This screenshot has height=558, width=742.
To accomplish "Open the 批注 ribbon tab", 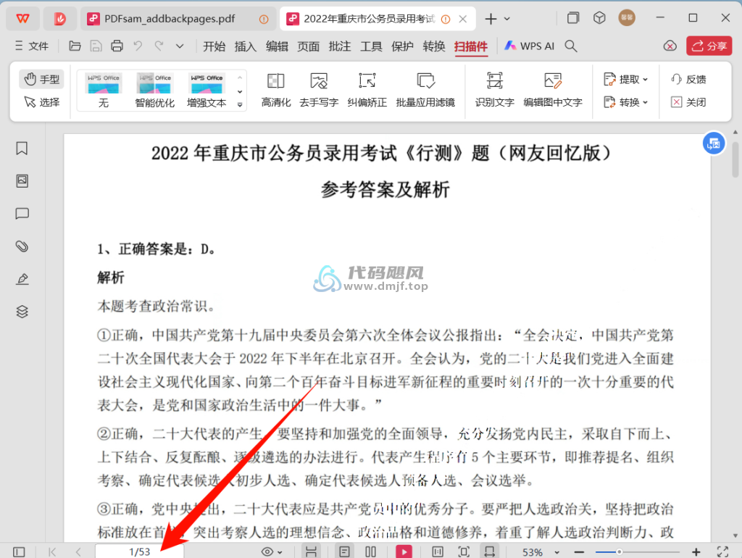I will (340, 46).
